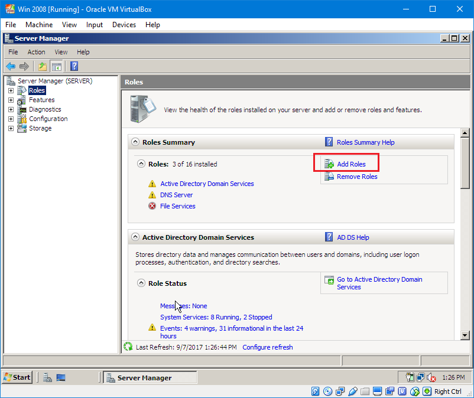Select Server Manager (SERVER) root tree node
The width and height of the screenshot is (474, 398).
click(55, 81)
